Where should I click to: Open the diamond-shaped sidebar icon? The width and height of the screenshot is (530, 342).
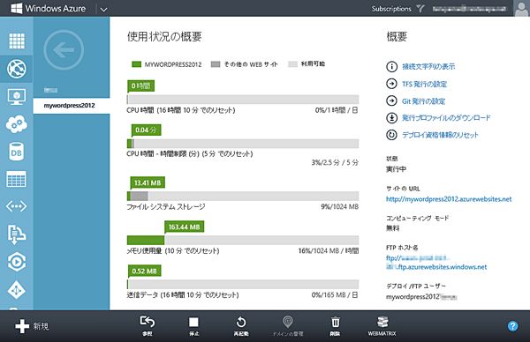pos(16,290)
